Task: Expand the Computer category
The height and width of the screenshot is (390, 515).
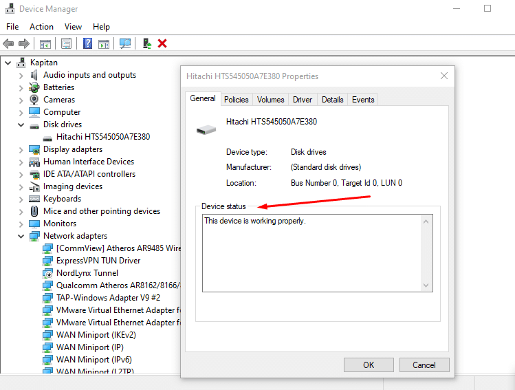Action: click(21, 113)
